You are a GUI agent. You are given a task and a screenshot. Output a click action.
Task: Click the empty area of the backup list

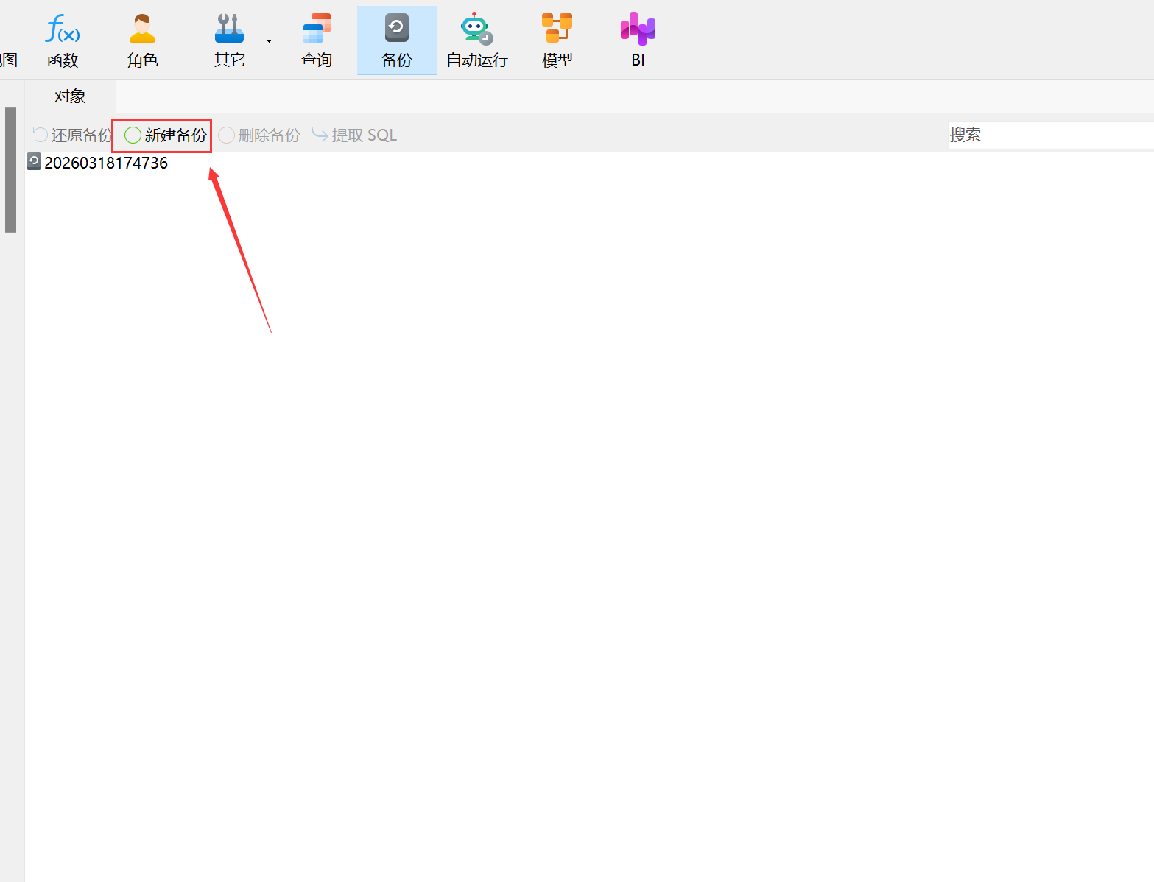(589, 479)
